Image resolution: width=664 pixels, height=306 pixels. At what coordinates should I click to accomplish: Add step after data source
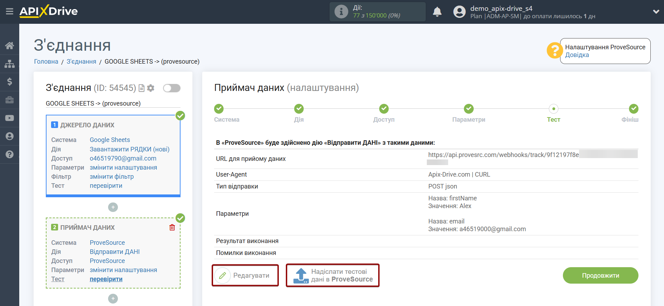(x=113, y=207)
